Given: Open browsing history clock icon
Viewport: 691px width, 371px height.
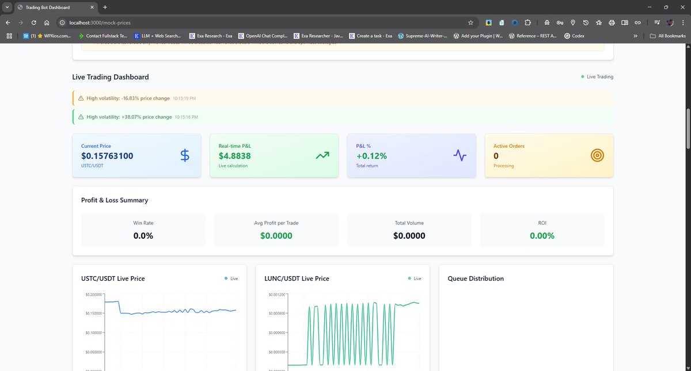Looking at the screenshot, I should point(586,22).
